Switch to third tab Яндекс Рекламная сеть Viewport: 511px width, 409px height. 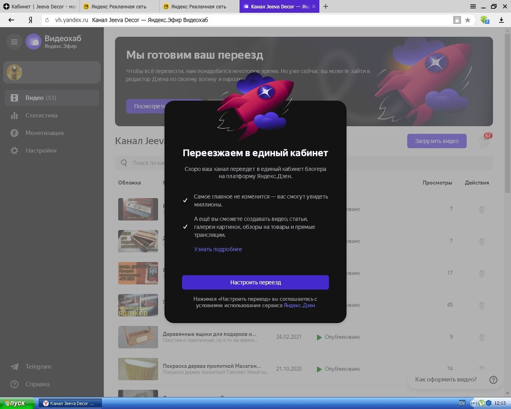pyautogui.click(x=199, y=6)
